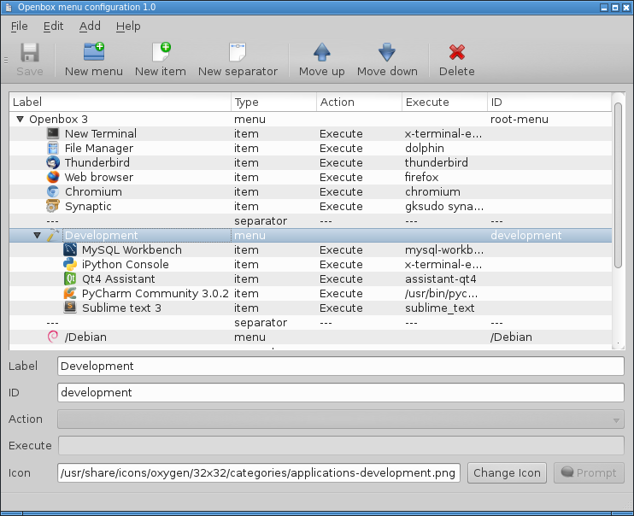
Task: Add a new menu via toolbar folder icon
Action: coord(94,52)
